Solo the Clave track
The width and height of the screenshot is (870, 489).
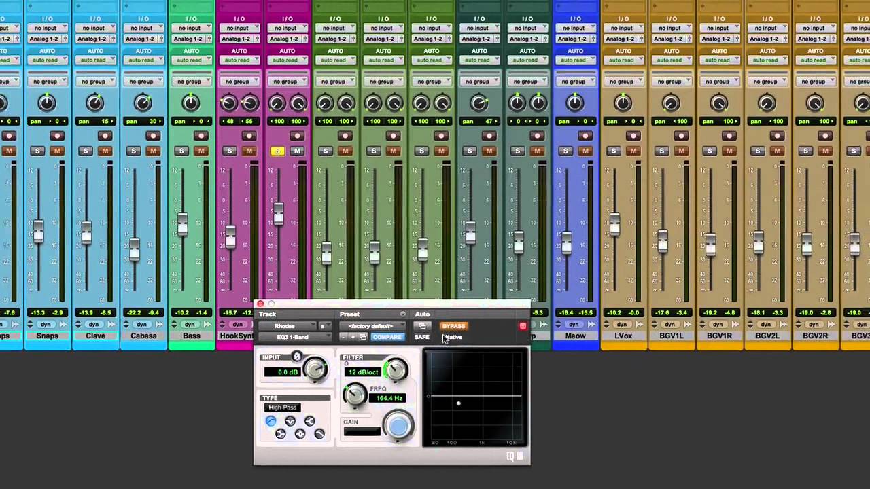(86, 151)
